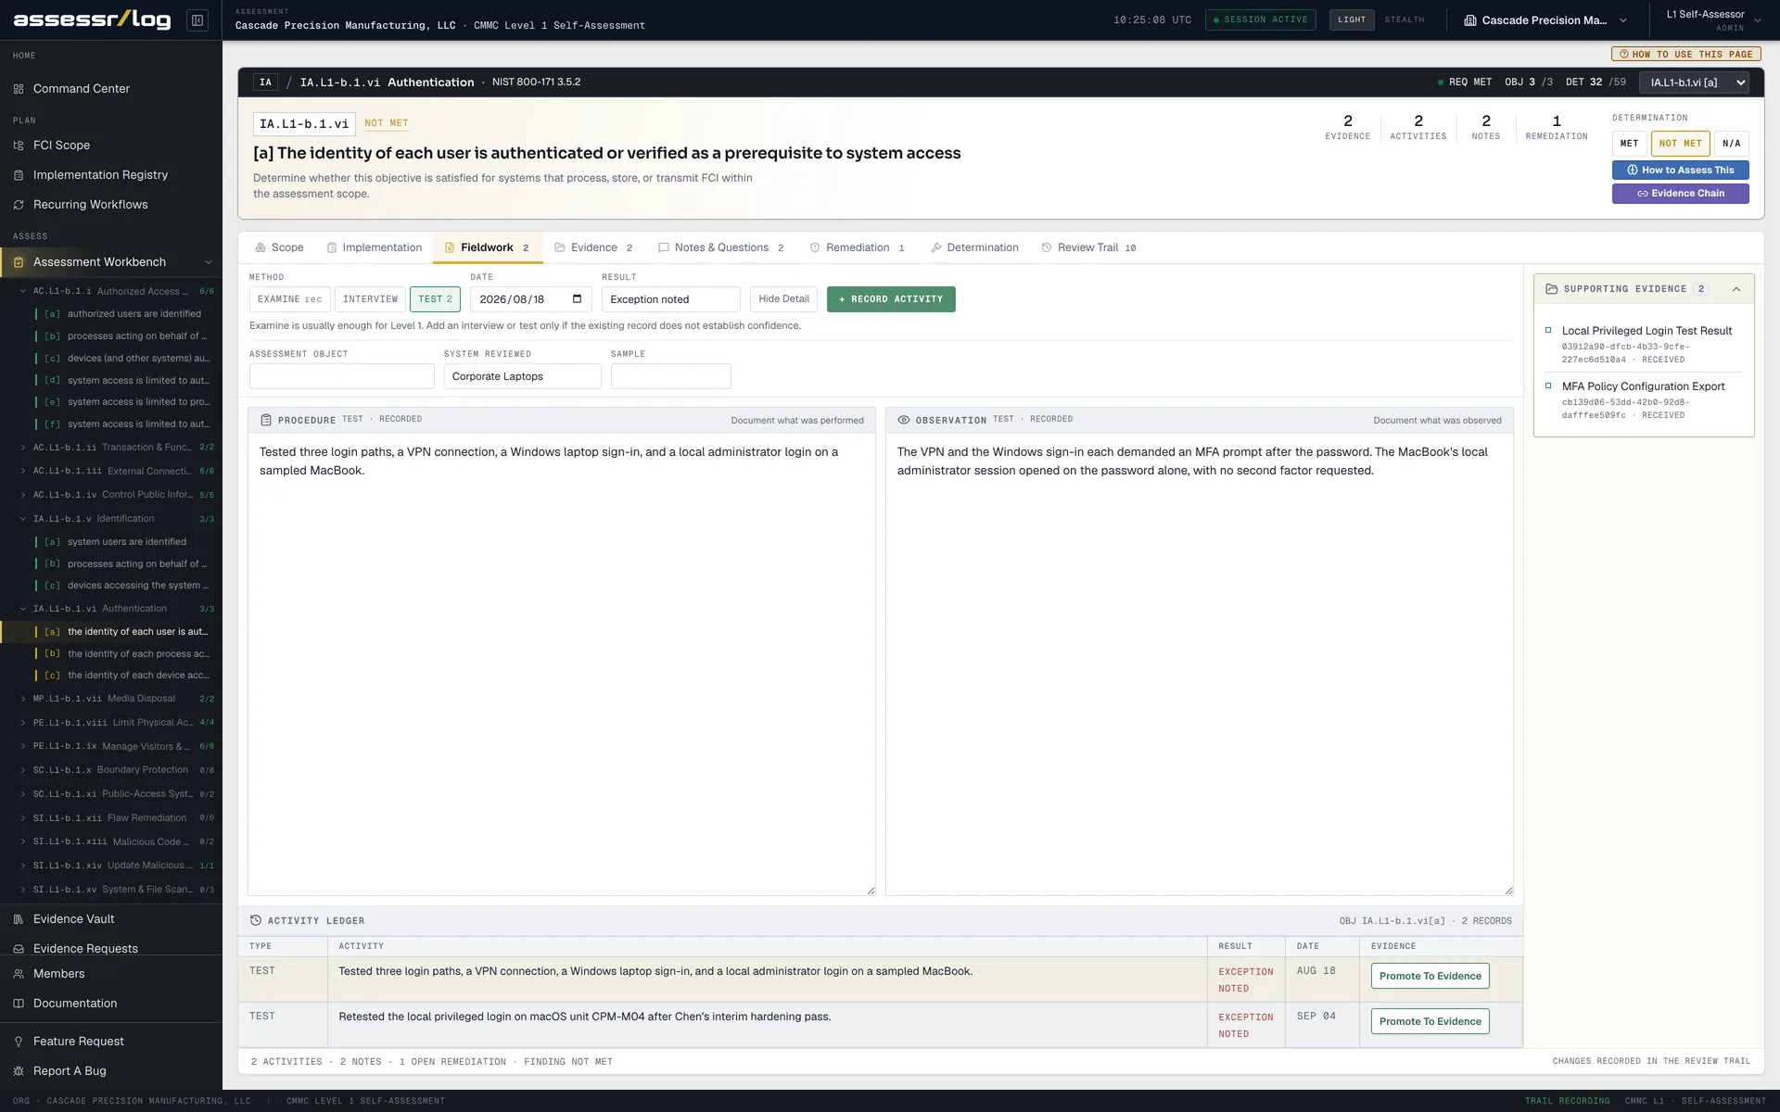Click the Observation eye icon
Viewport: 1780px width, 1112px height.
(x=904, y=420)
